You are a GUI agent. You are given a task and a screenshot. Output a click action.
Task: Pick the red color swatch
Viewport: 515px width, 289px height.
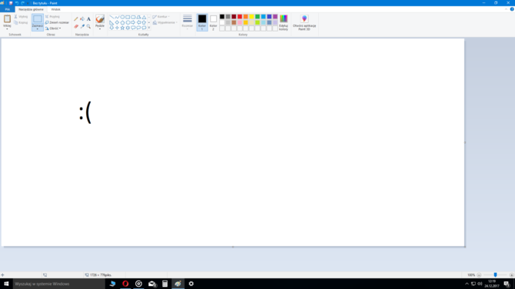click(240, 16)
